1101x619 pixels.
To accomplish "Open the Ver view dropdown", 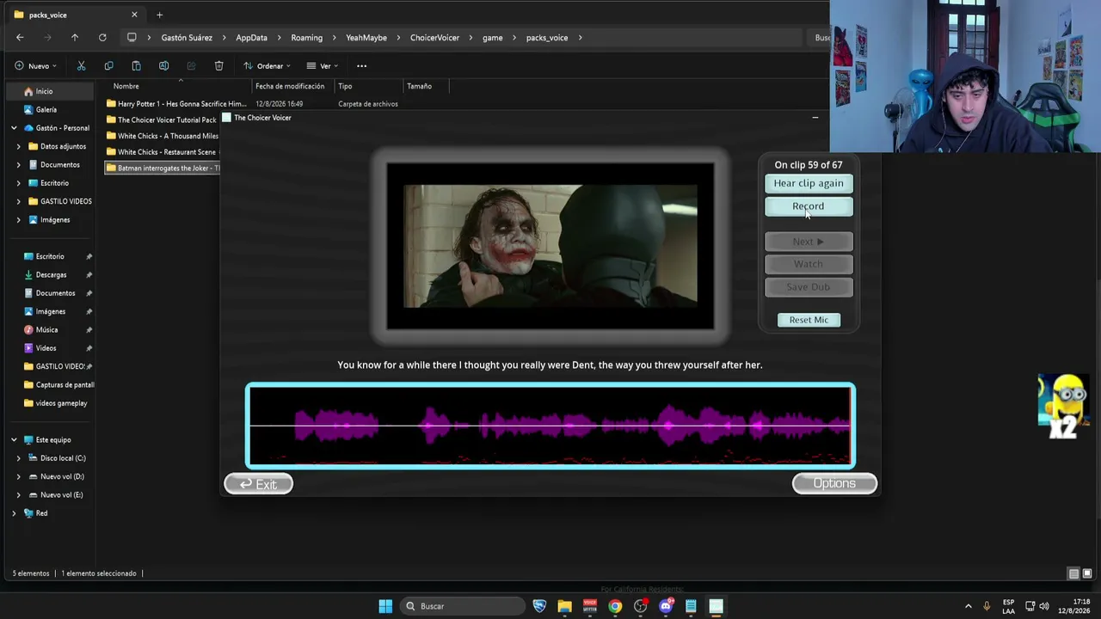I will click(323, 66).
